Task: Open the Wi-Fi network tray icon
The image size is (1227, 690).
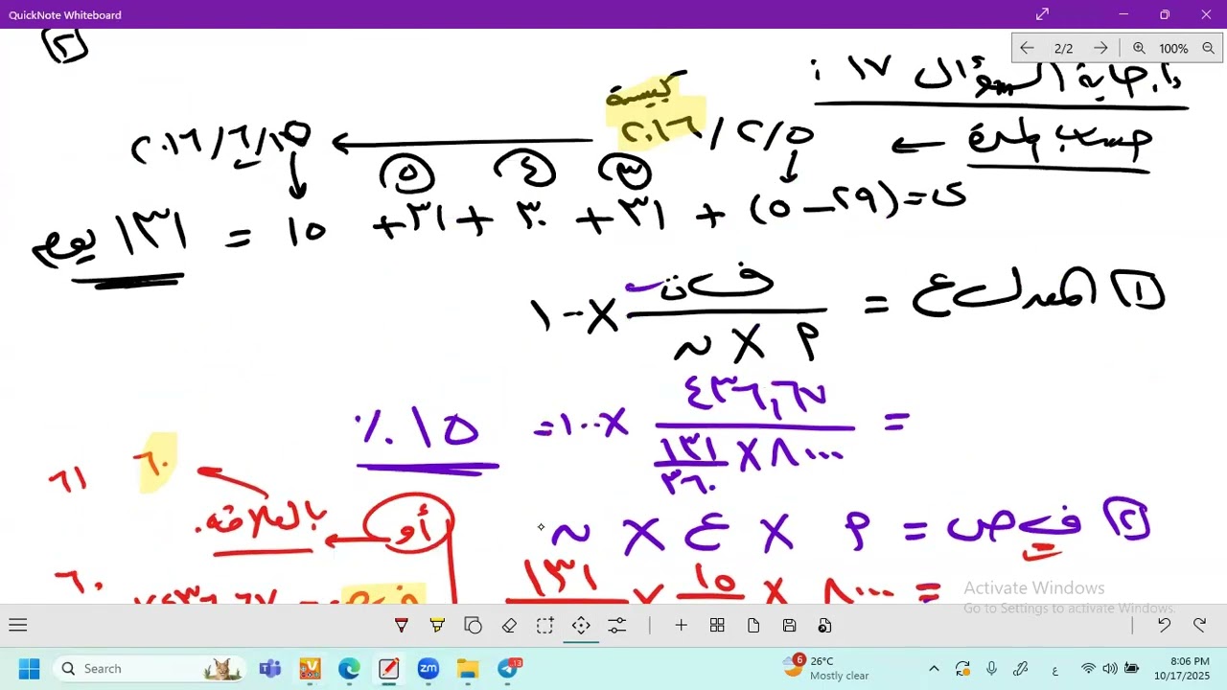Action: point(1088,668)
